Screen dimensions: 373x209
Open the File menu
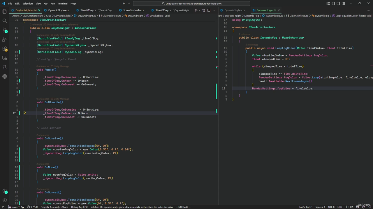pos(10,3)
